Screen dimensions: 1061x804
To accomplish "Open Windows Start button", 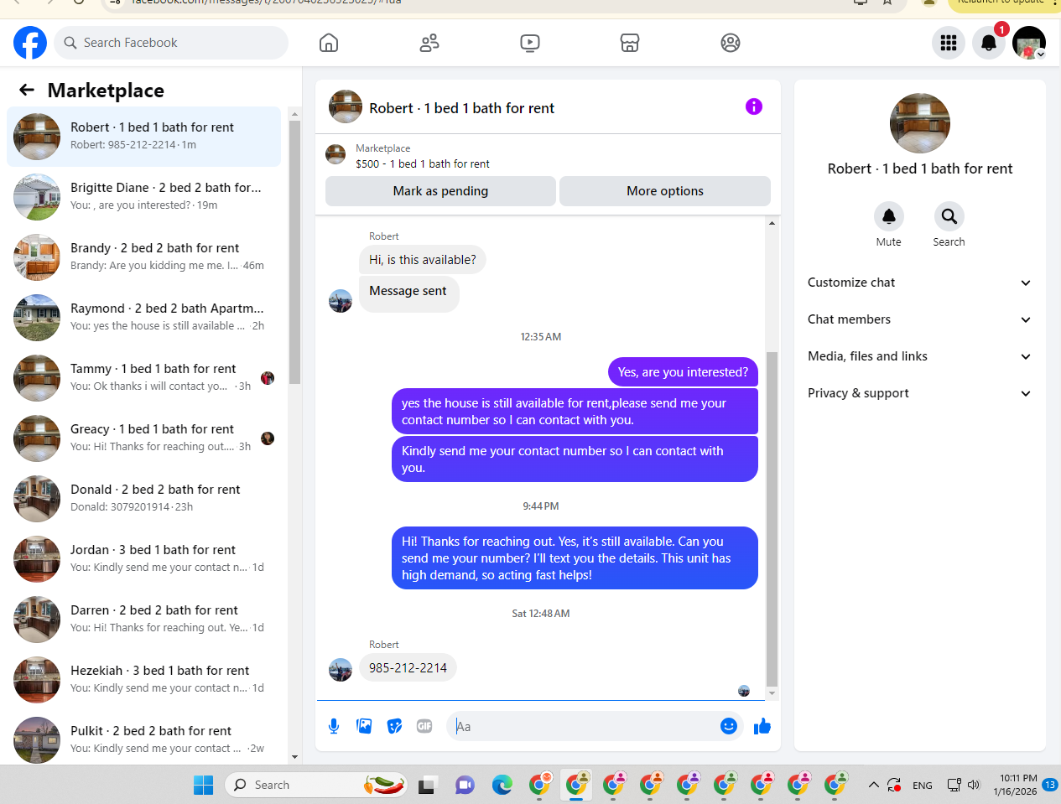I will tap(203, 785).
